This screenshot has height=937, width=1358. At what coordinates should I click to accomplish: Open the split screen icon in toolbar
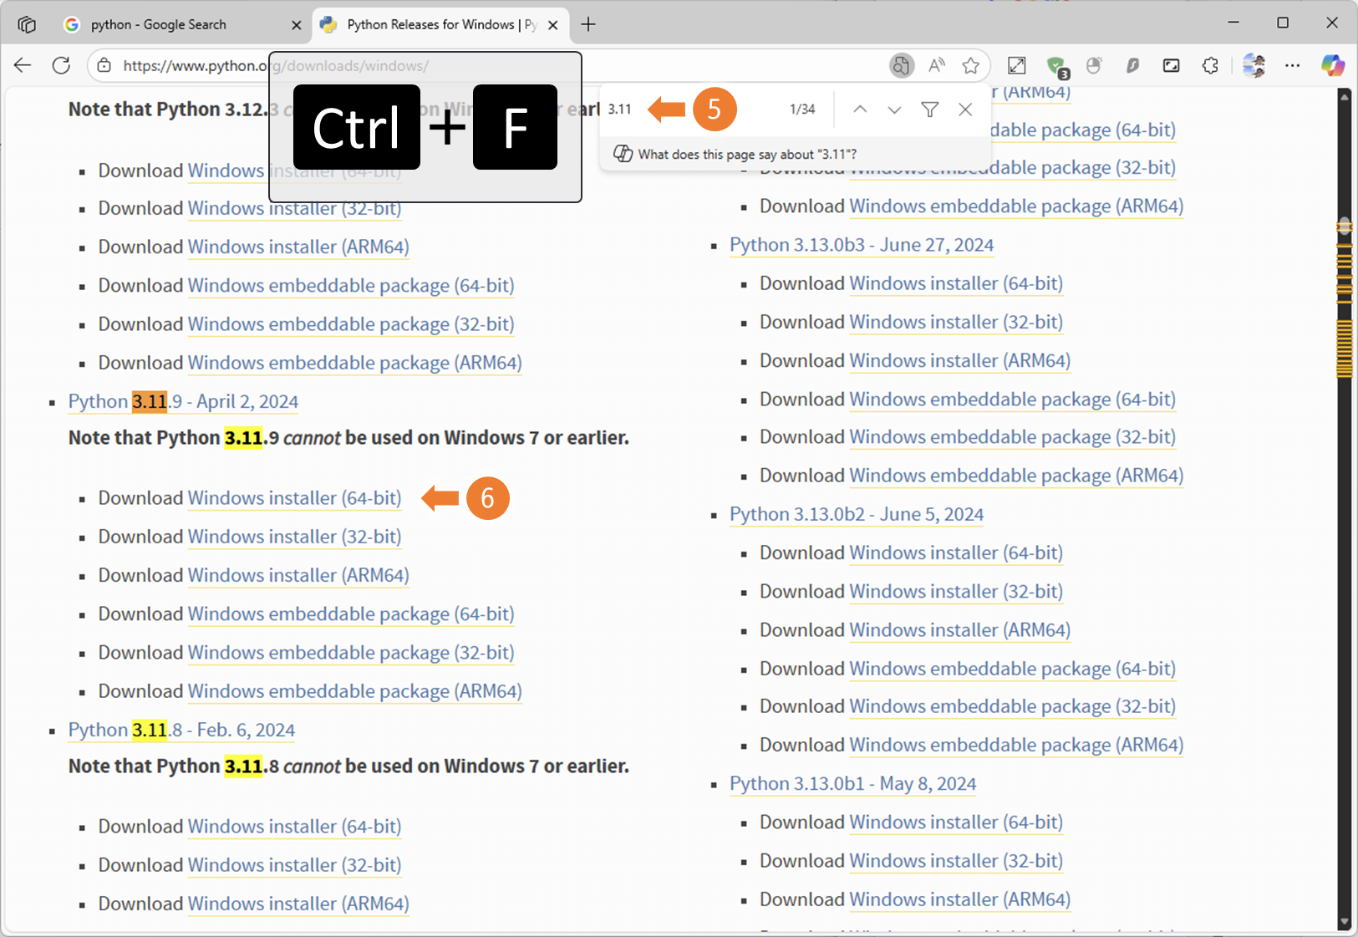[1017, 65]
